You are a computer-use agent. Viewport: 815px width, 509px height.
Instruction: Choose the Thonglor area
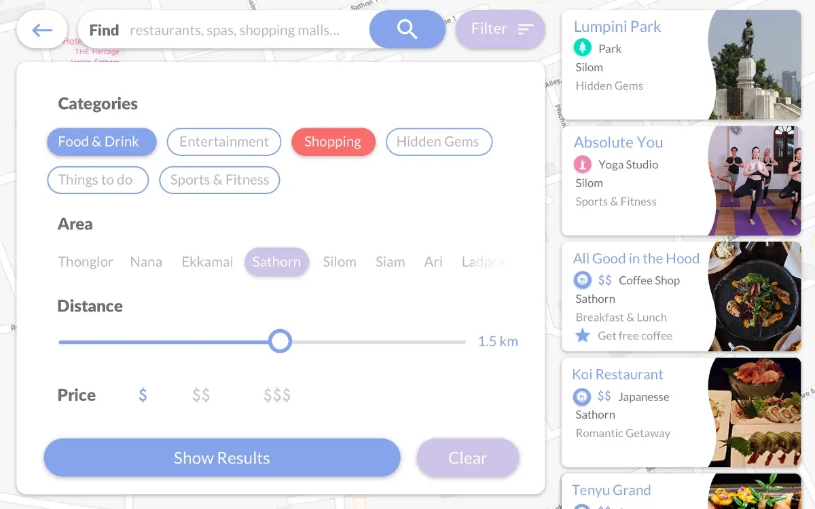coord(86,262)
